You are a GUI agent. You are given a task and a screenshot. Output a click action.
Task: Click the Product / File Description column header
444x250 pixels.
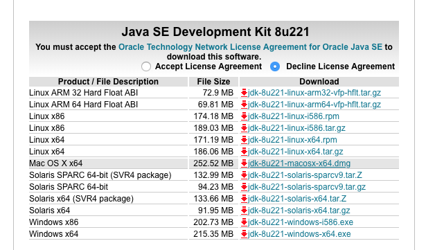108,82
